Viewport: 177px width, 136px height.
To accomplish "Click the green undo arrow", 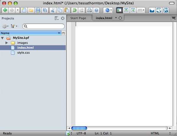I will (x=74, y=10).
